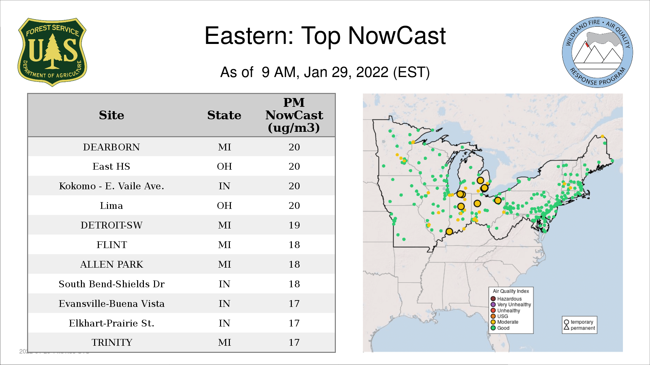Click the Very Unhealthy purple legend marker
Screen dimensions: 650x365
click(x=493, y=305)
